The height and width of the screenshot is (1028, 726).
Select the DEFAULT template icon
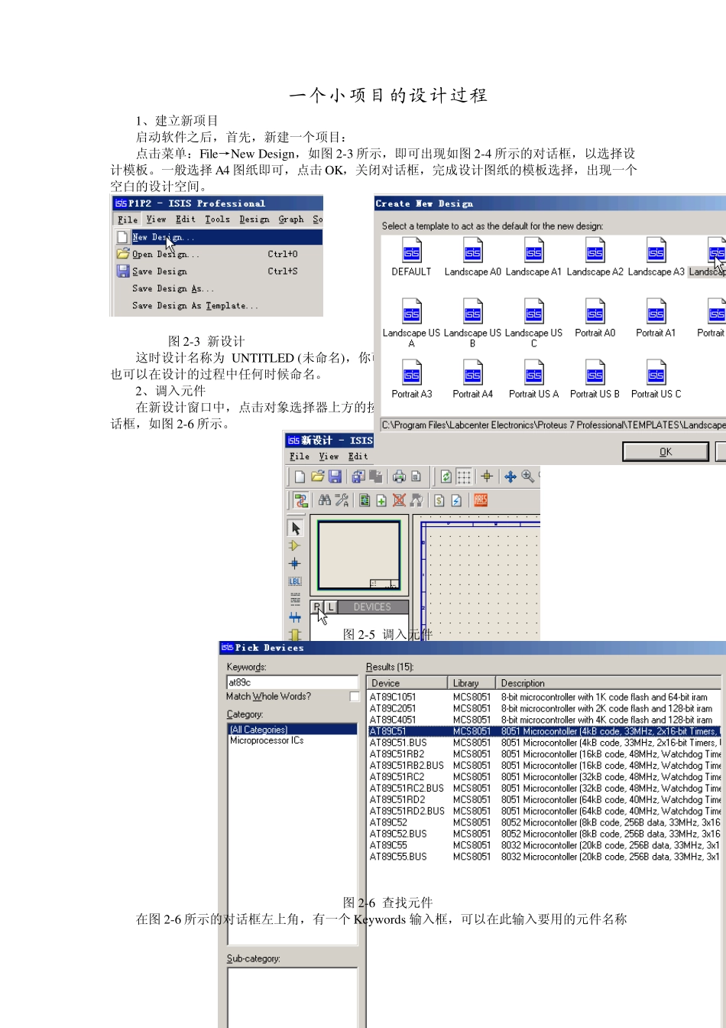click(411, 257)
